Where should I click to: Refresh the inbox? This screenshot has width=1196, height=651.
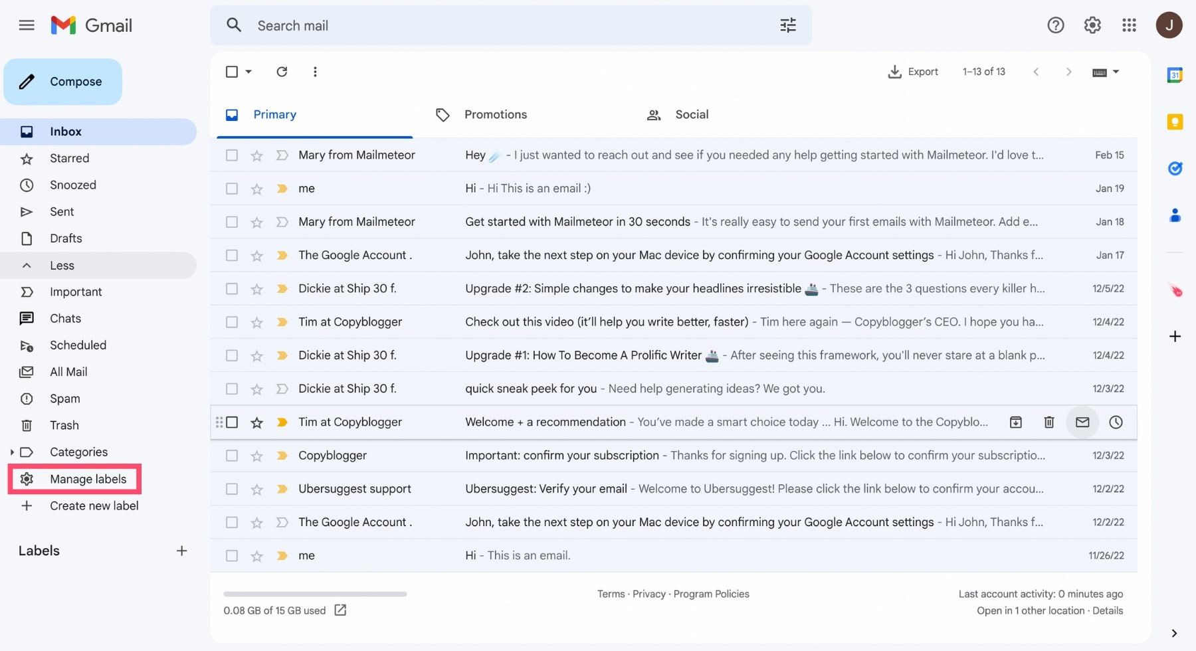point(282,72)
